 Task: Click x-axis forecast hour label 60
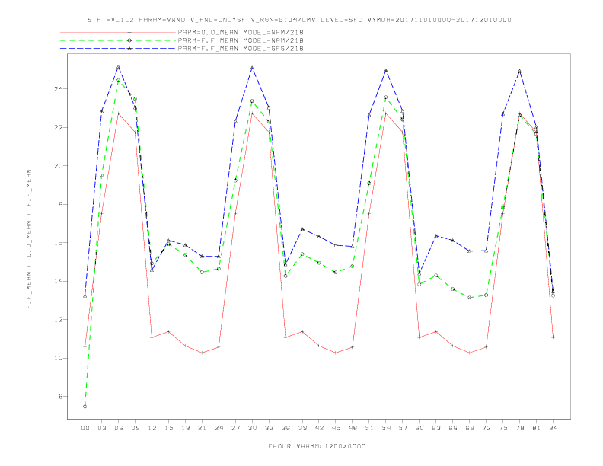[x=420, y=428]
